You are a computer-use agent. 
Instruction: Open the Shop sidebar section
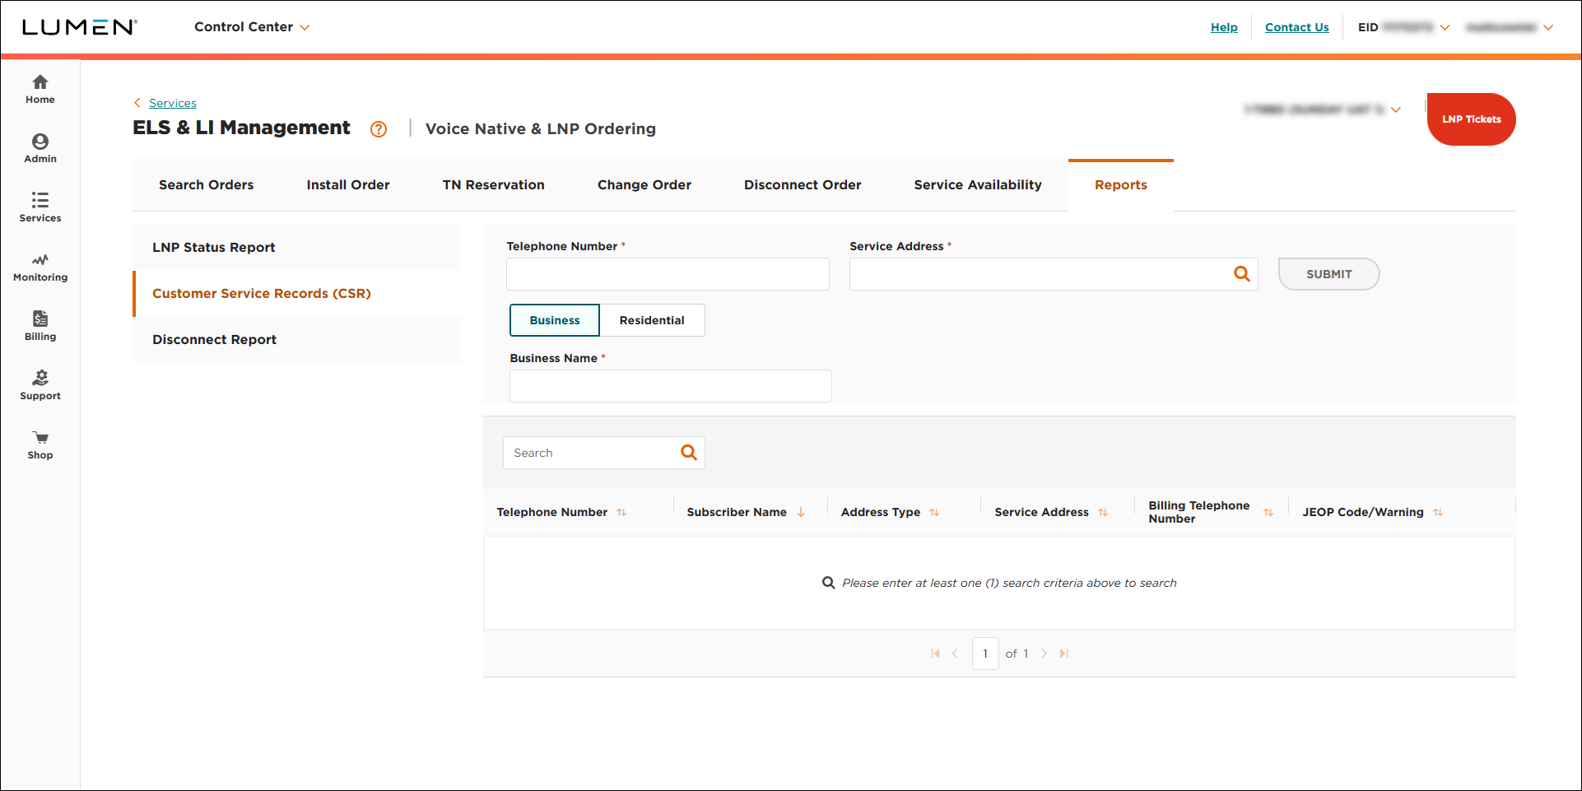(40, 444)
